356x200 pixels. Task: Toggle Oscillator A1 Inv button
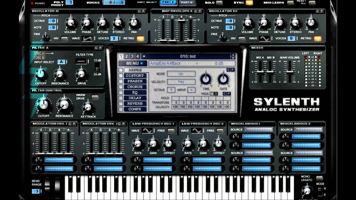(x=64, y=39)
